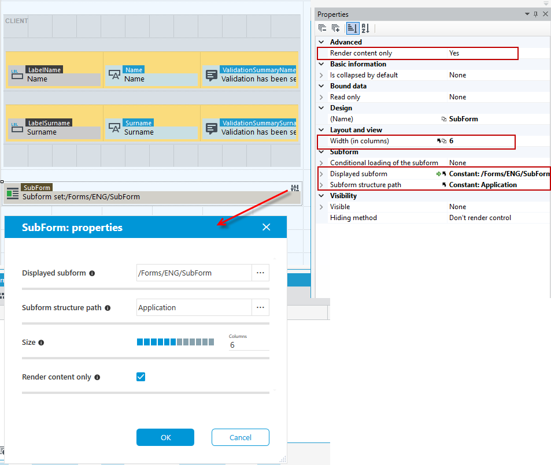
Task: Click the Size column width bar
Action: coord(175,342)
